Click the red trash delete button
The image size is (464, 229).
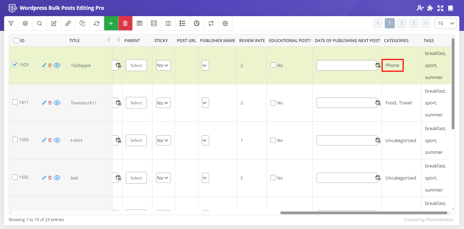coord(125,24)
